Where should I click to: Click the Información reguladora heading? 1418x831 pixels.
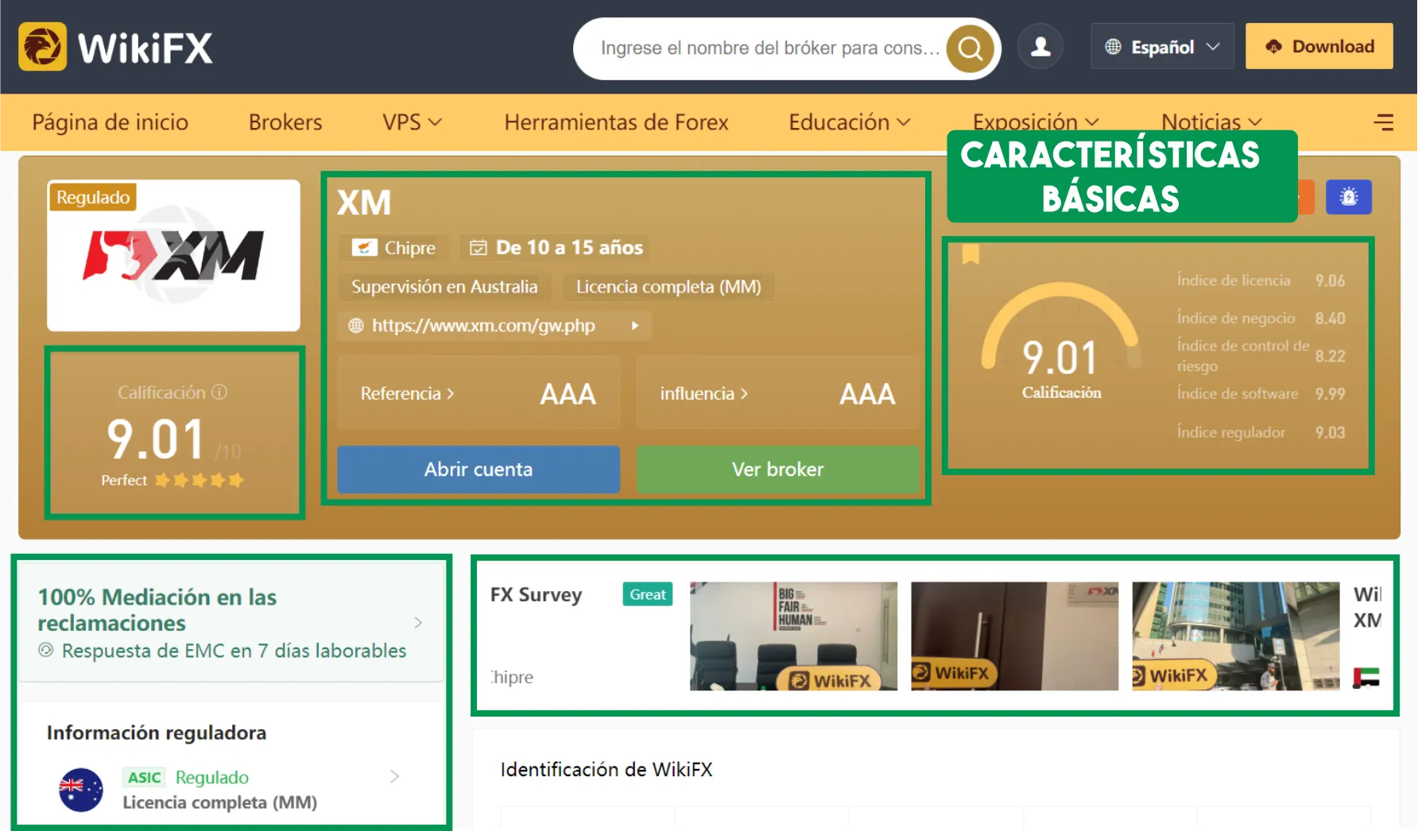157,732
